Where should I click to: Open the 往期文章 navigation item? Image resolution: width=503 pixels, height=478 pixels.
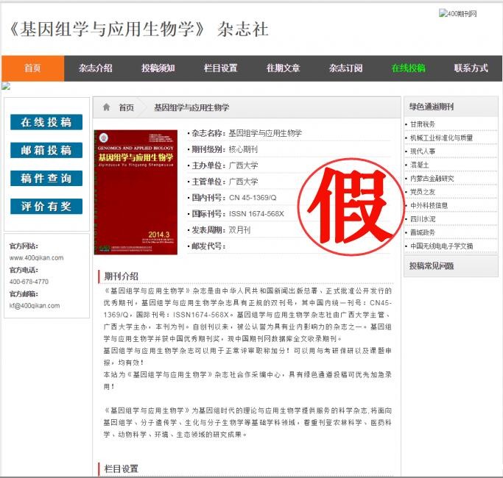(284, 68)
